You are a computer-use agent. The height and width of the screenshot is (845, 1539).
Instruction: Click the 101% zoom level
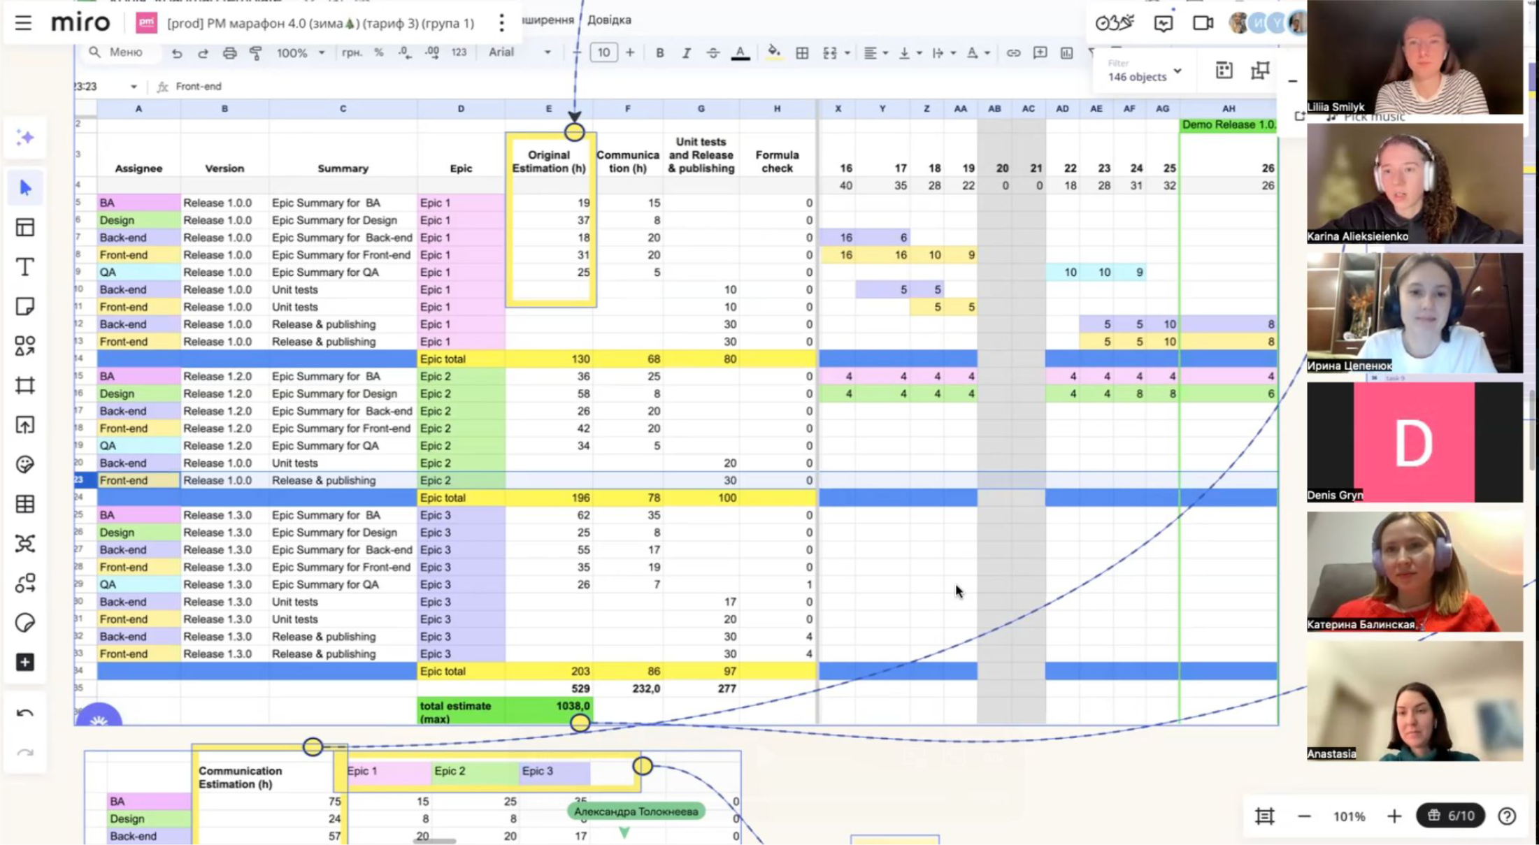[1349, 816]
